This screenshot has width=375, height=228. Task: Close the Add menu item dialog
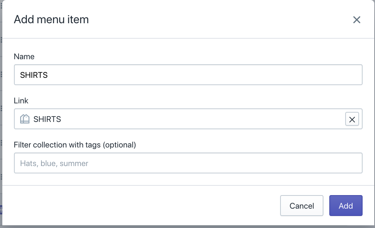pyautogui.click(x=356, y=20)
